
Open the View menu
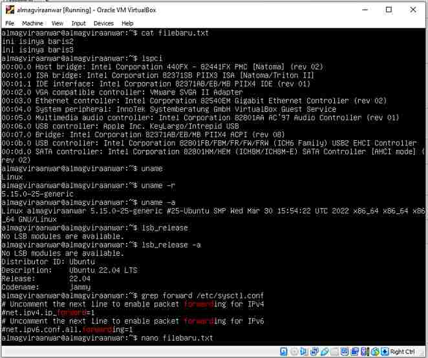(57, 23)
